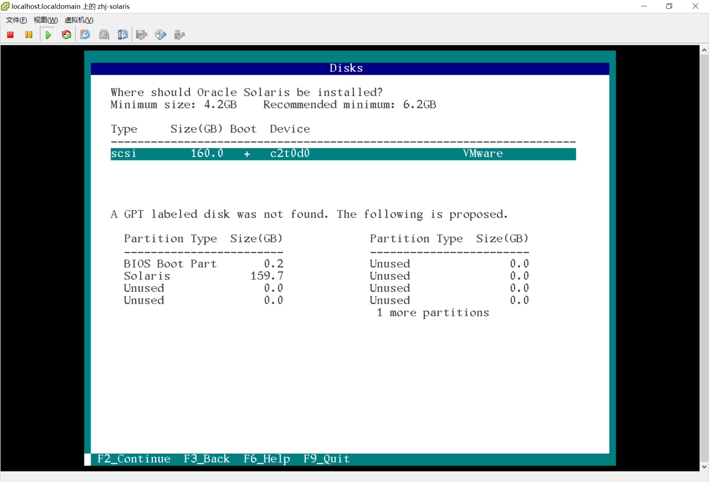Click the CD/DVD drive connect icon

click(160, 35)
